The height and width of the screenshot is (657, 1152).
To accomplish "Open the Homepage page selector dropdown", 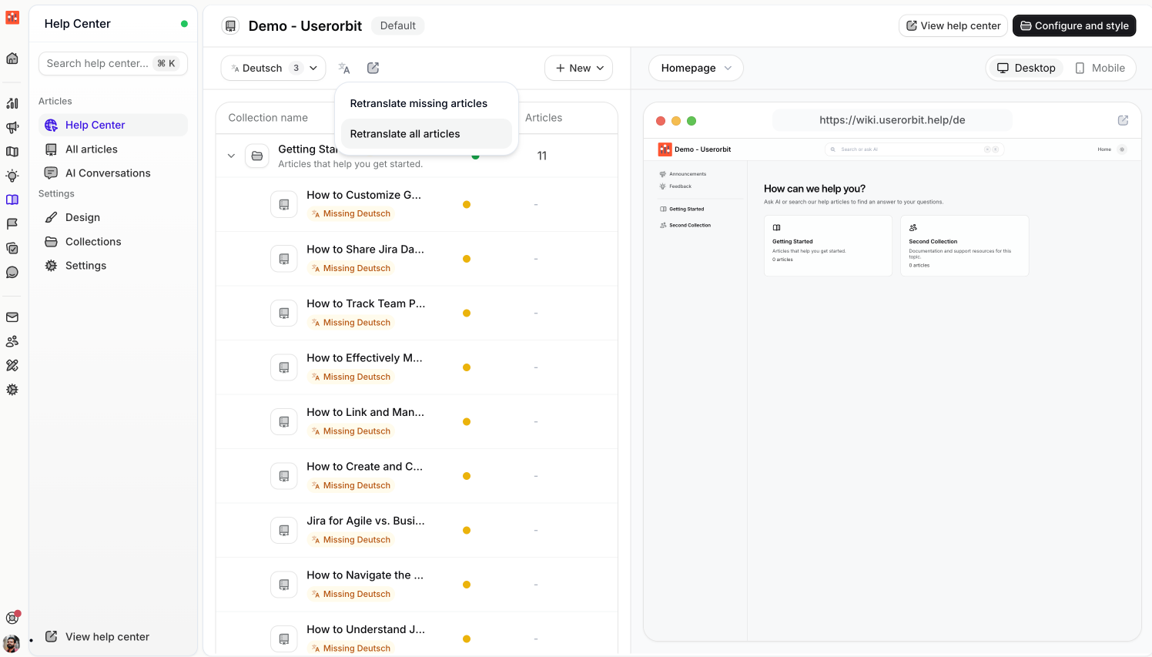I will tap(696, 68).
